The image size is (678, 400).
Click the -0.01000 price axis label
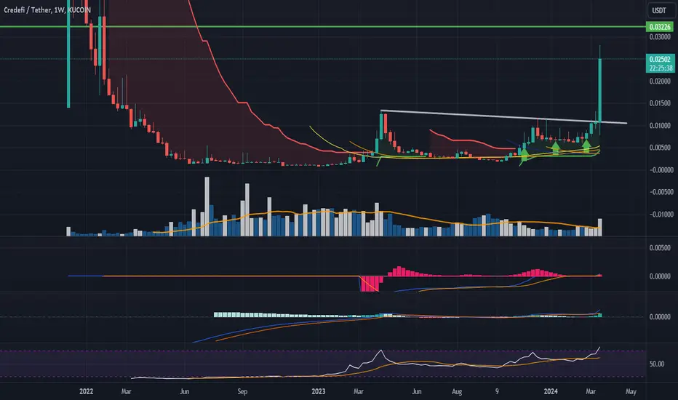(x=660, y=215)
